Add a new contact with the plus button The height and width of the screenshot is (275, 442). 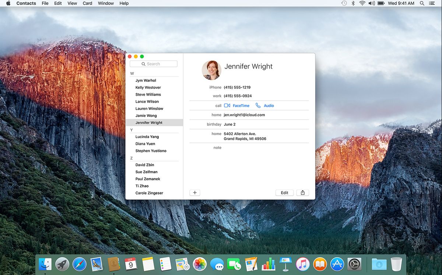pos(195,192)
